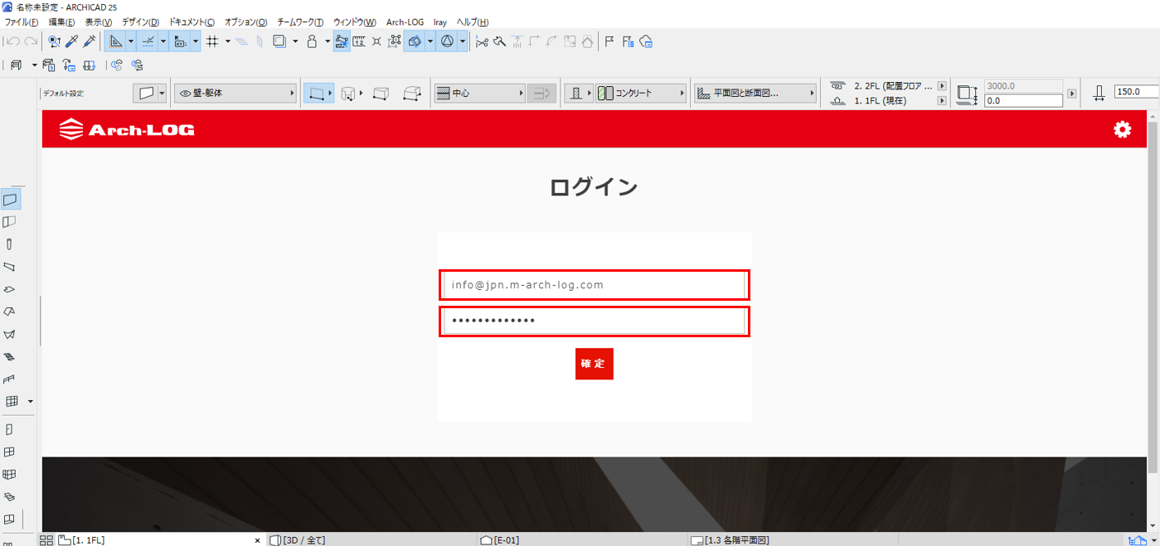Open the チームワーク menu
This screenshot has width=1160, height=546.
coord(300,22)
